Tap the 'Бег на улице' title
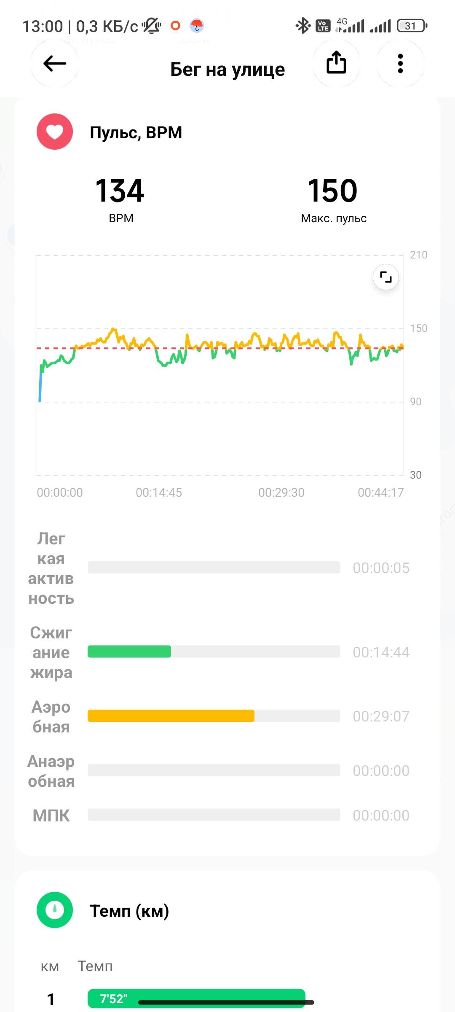 [x=227, y=69]
